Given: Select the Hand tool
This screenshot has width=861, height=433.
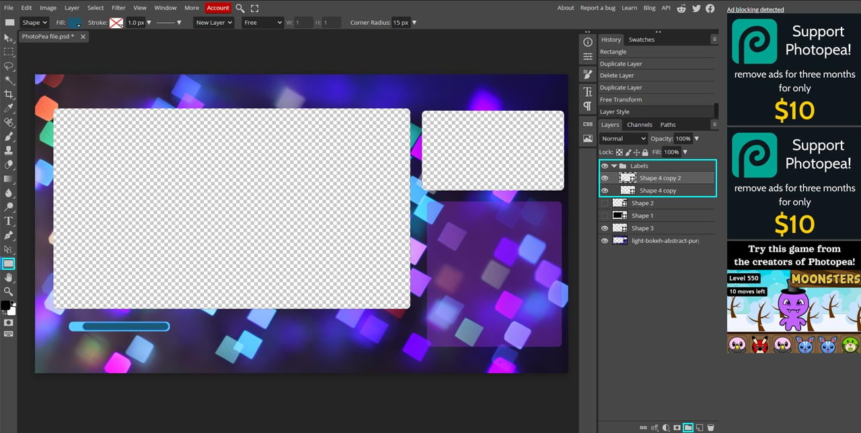Looking at the screenshot, I should pos(9,277).
